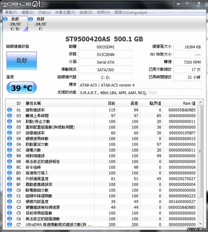The width and height of the screenshot is (208, 232).
Task: Click the standard field ATA8-ACS version 4
Action: [140, 85]
